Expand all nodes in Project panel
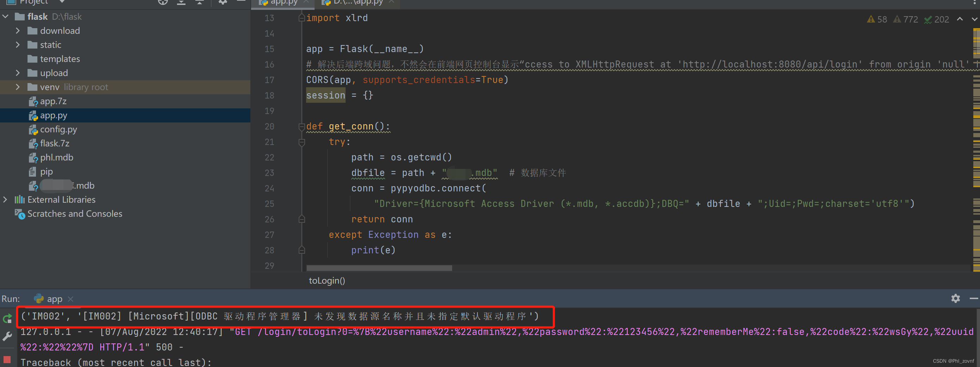Image resolution: width=980 pixels, height=367 pixels. pos(181,2)
